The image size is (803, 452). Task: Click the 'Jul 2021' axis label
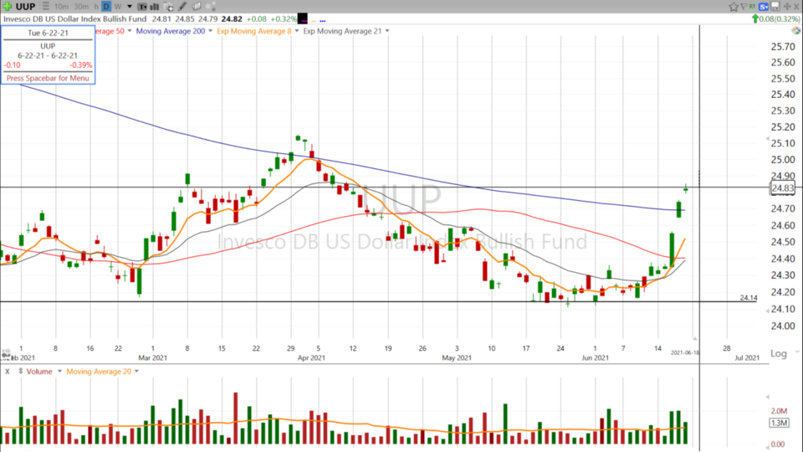coord(747,357)
